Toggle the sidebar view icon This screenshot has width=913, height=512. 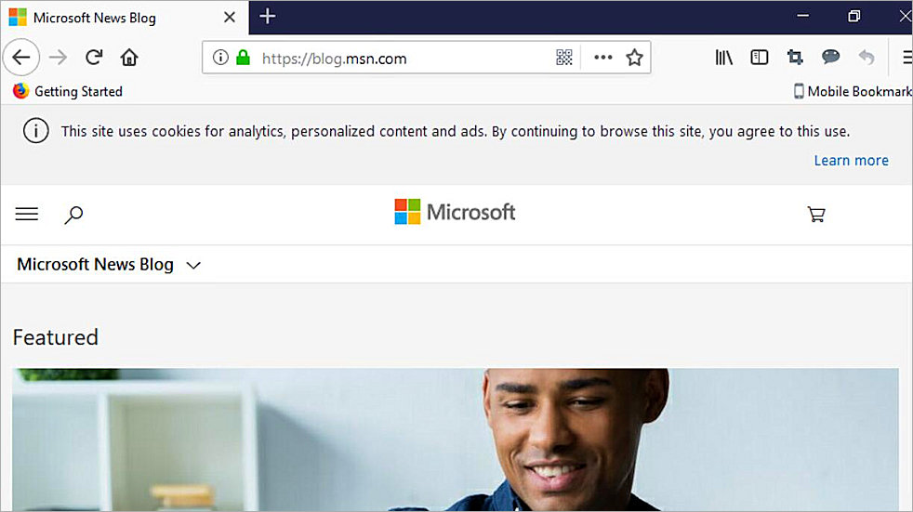tap(760, 58)
